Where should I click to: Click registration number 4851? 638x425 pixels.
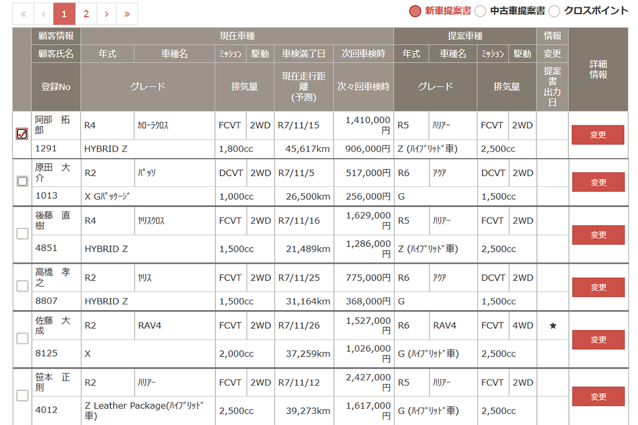point(46,248)
